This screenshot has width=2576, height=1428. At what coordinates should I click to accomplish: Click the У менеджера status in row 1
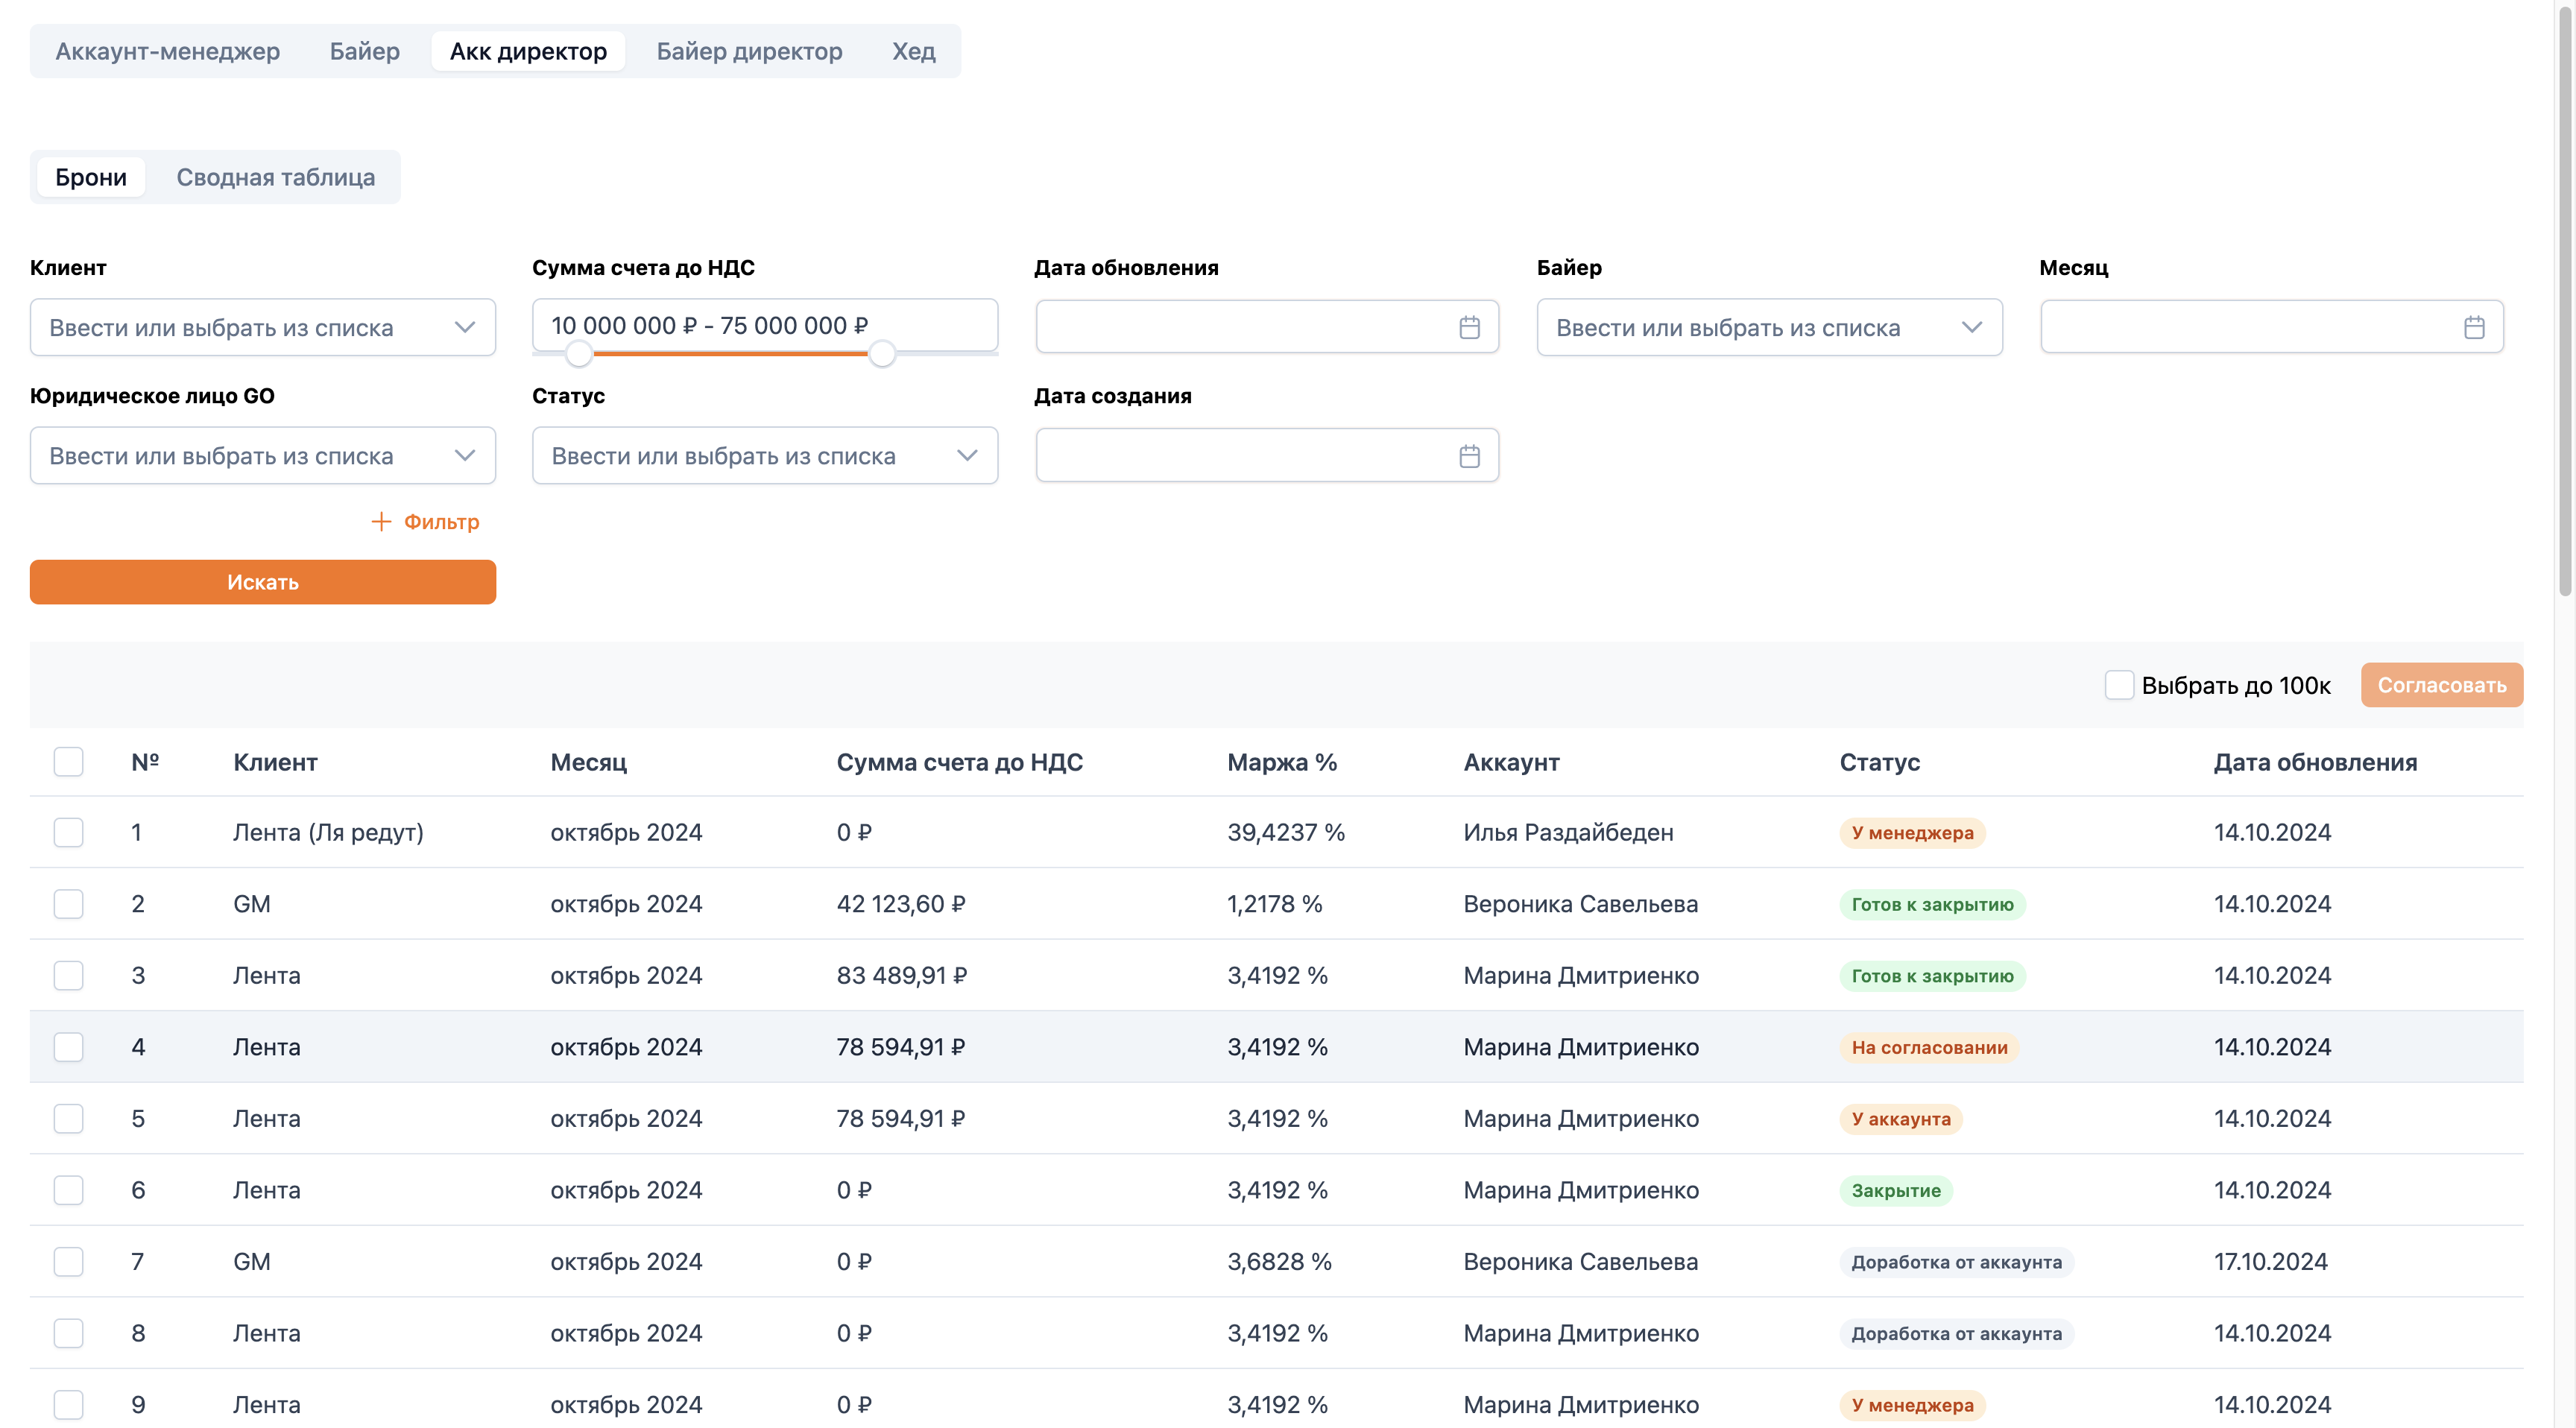coord(1912,832)
